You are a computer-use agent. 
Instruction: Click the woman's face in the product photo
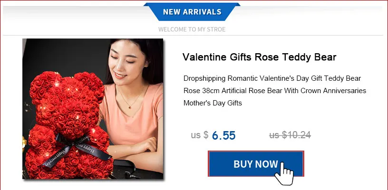(x=126, y=63)
